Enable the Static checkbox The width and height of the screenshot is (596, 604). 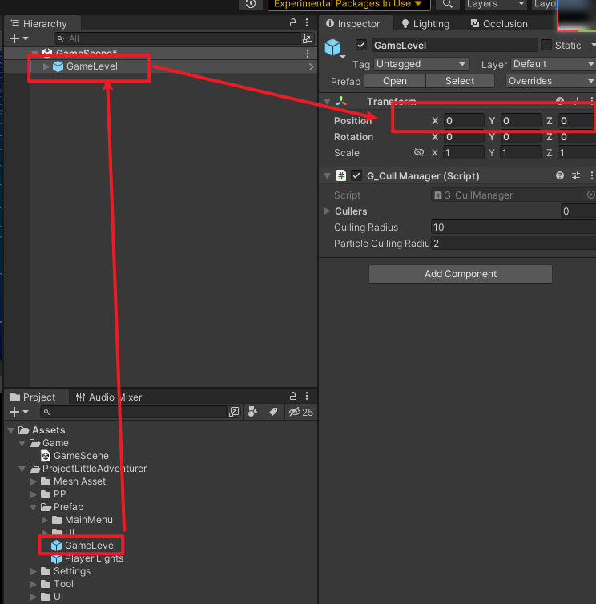546,46
